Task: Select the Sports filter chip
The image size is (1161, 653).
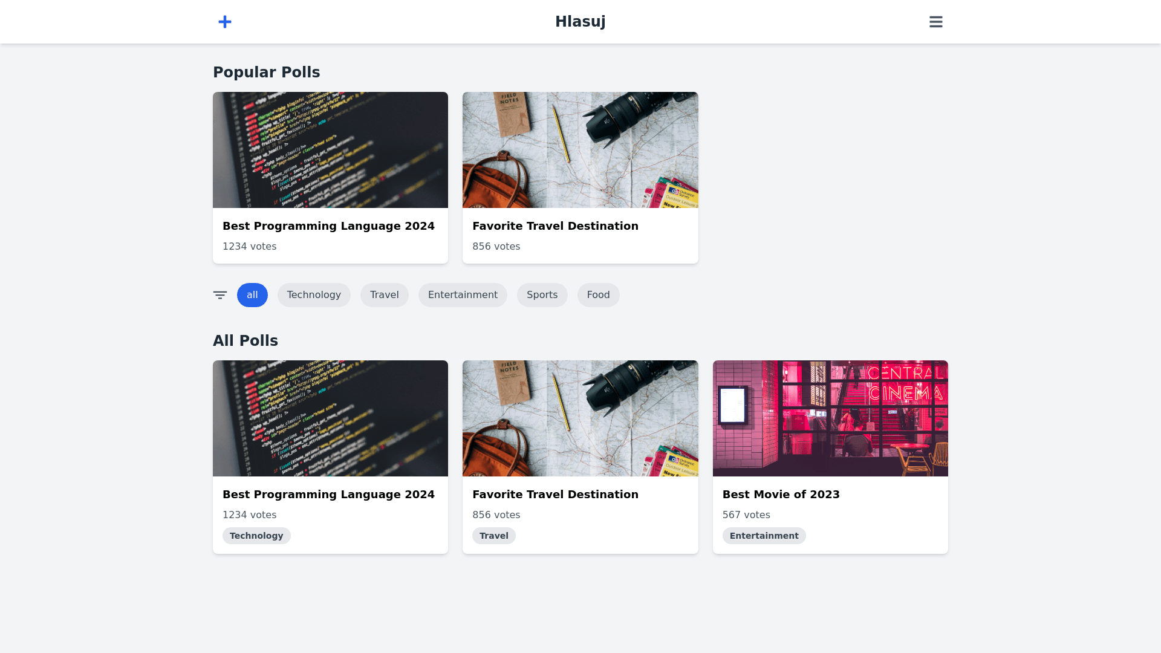Action: (x=542, y=295)
